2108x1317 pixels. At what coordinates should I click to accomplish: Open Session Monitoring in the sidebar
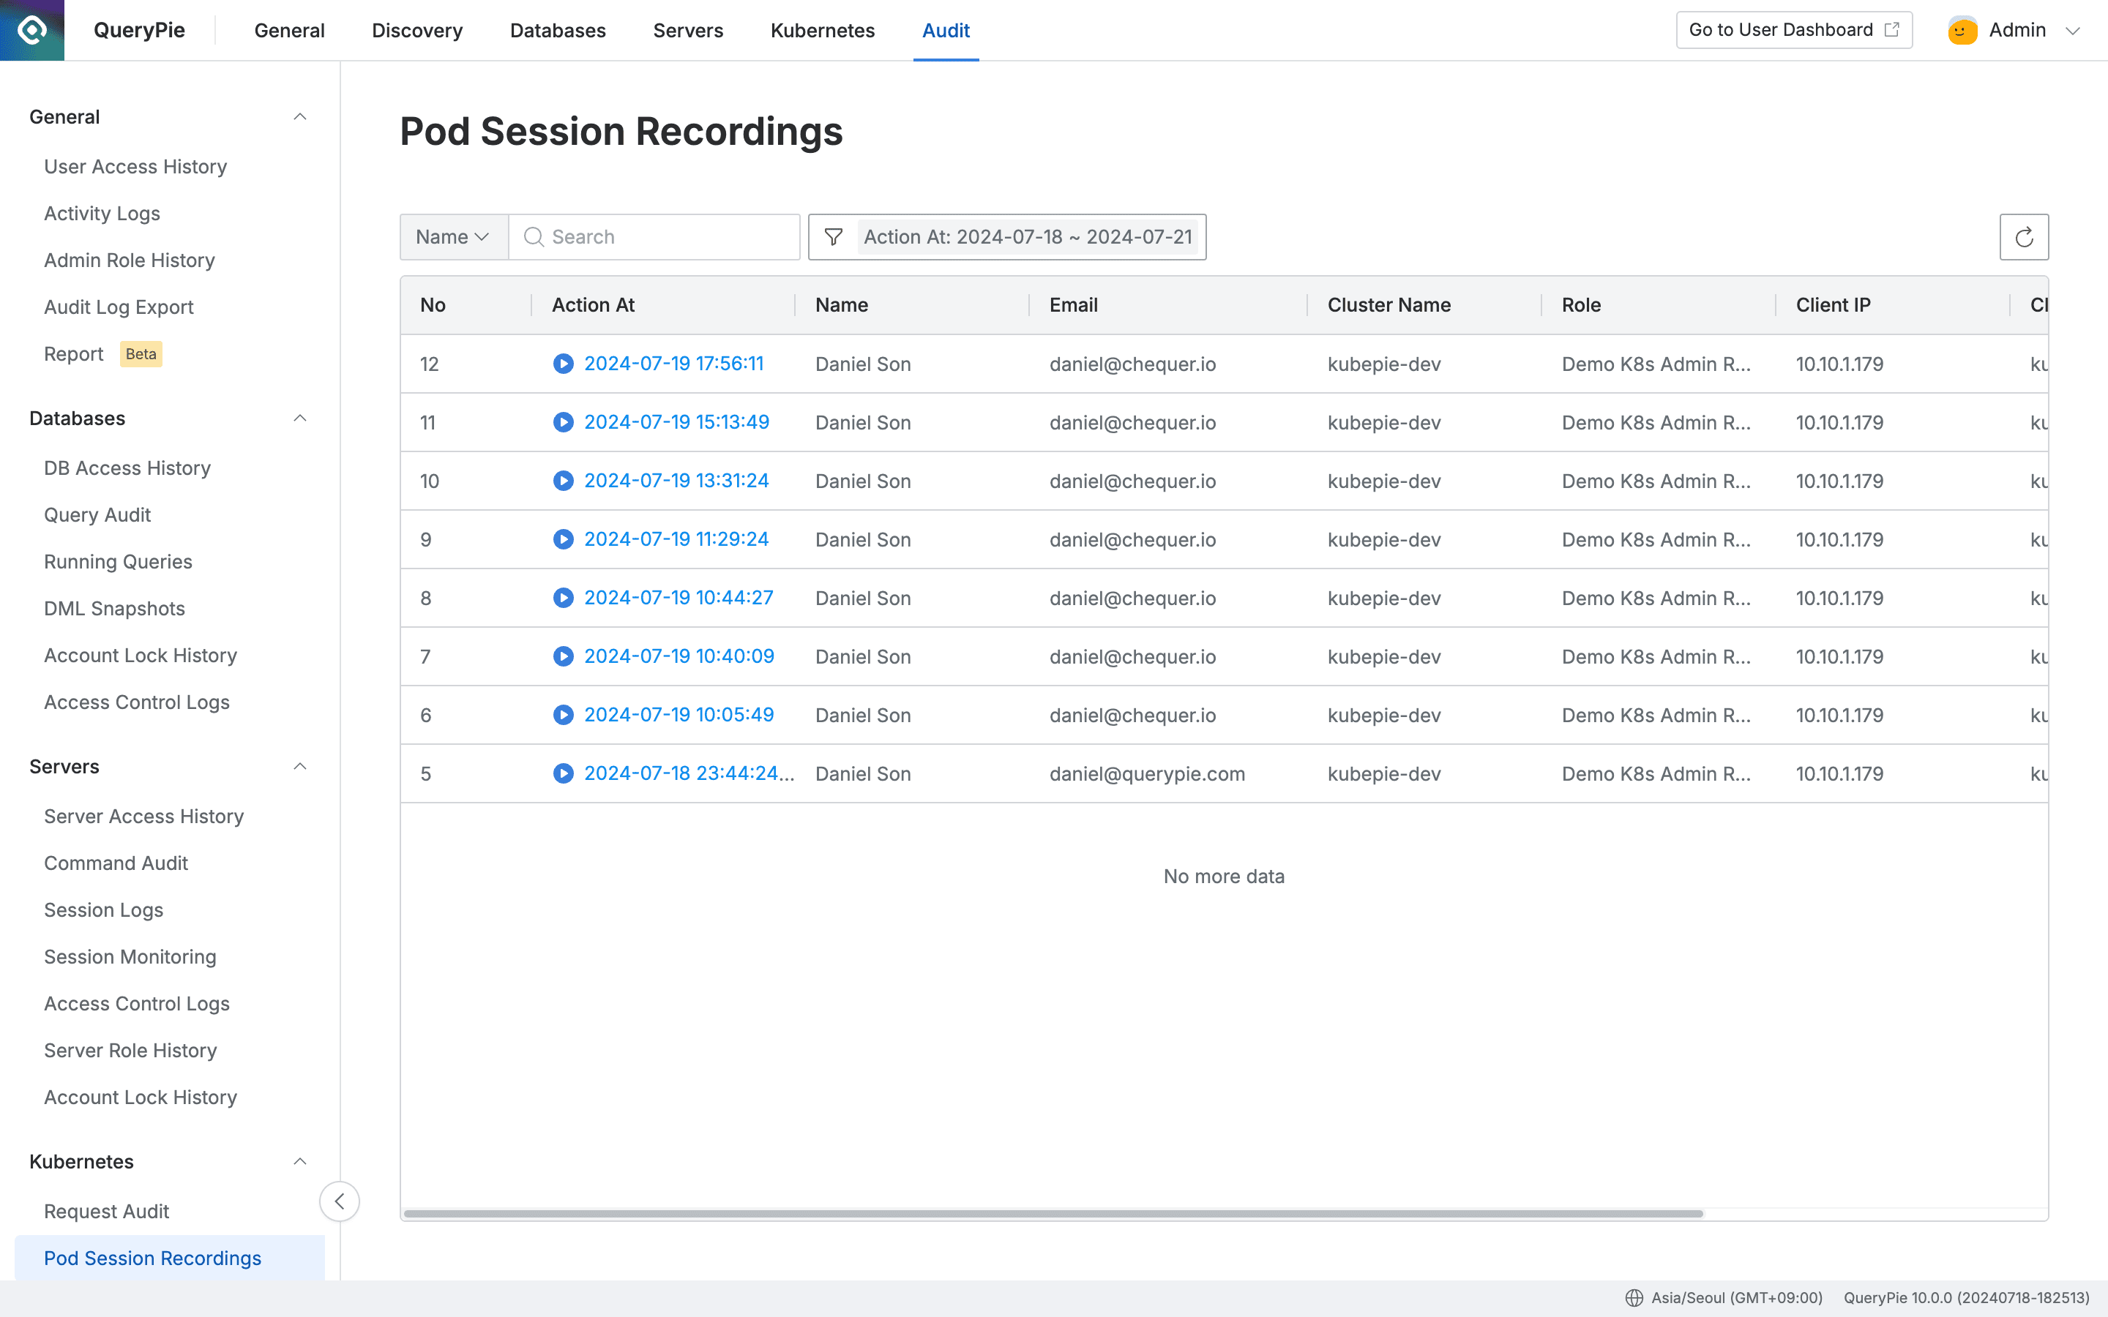coord(130,956)
